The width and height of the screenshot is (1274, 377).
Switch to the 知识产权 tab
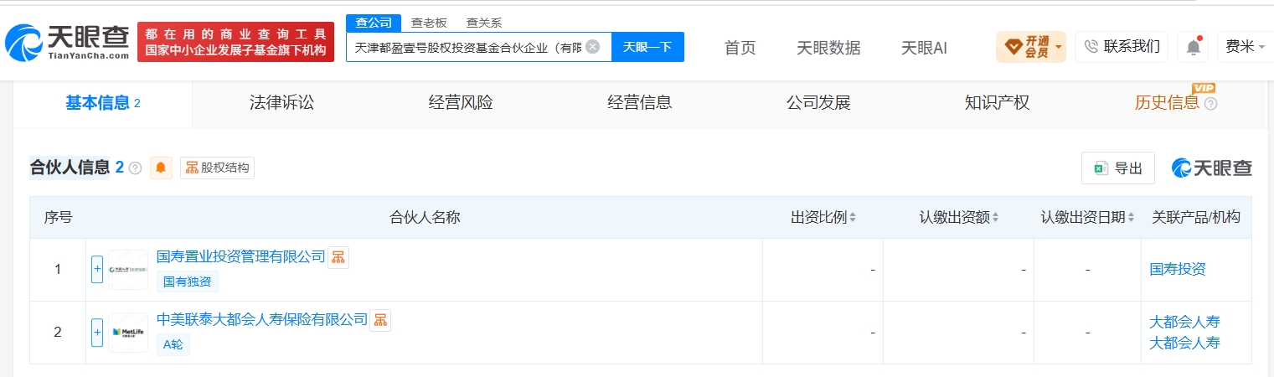[x=997, y=103]
